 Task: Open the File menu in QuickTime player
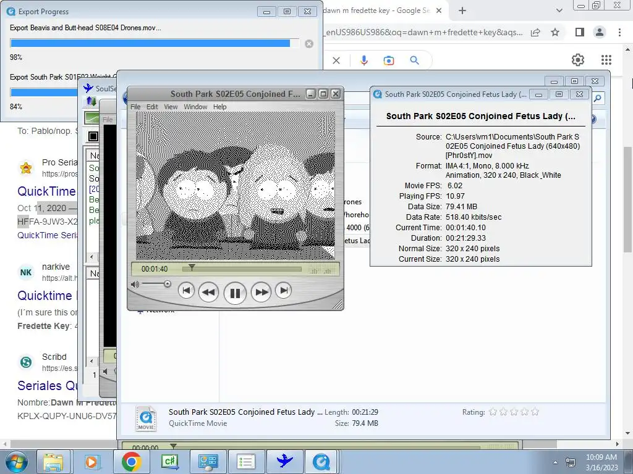pyautogui.click(x=135, y=107)
